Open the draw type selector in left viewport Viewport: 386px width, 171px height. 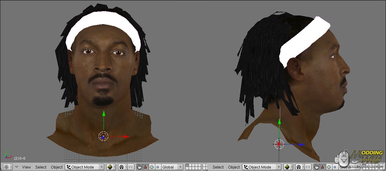pyautogui.click(x=110, y=167)
